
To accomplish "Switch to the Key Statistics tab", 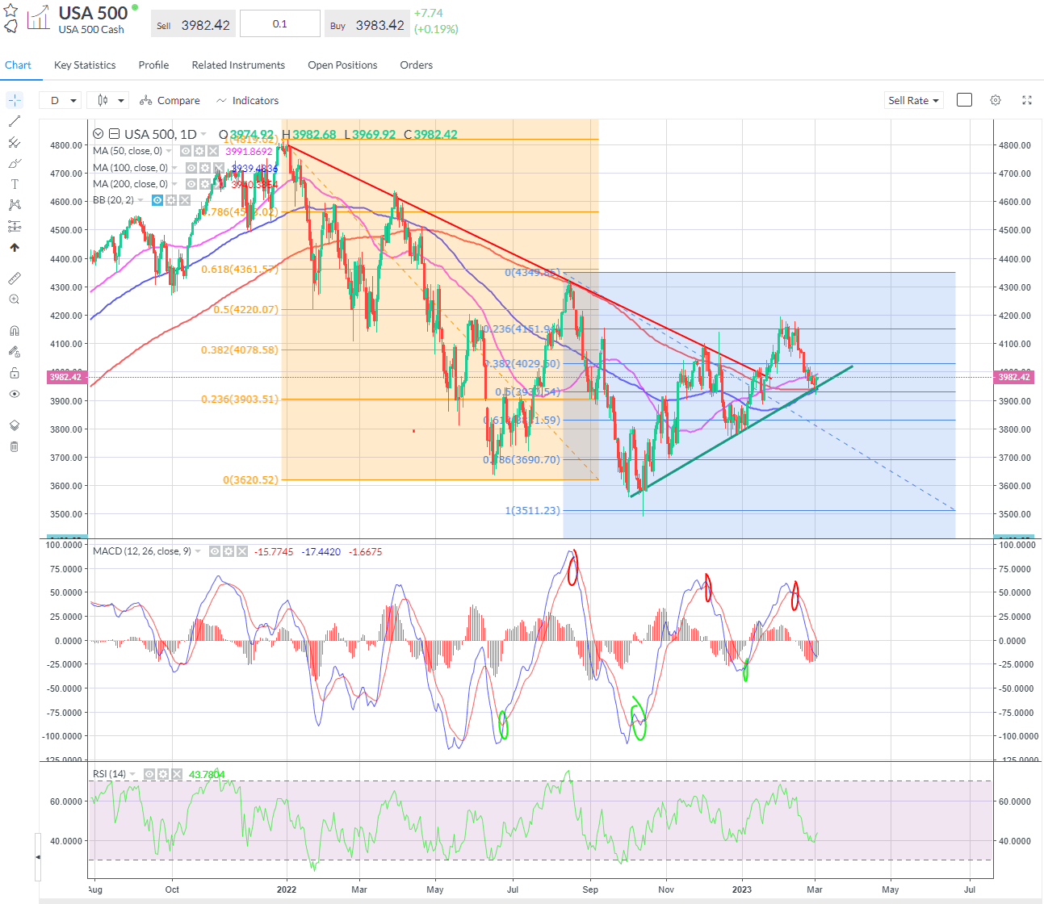I will point(85,65).
